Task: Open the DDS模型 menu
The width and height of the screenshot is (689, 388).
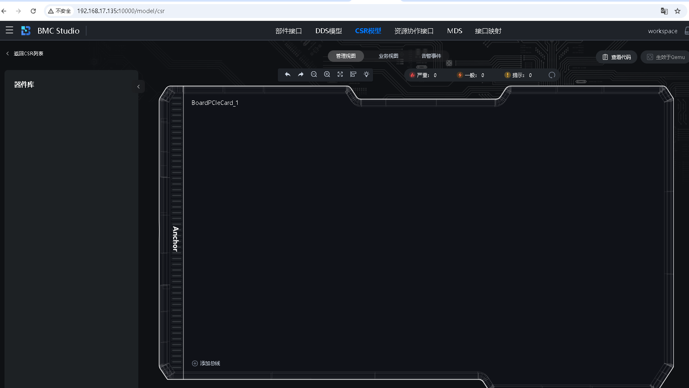Action: [x=328, y=31]
